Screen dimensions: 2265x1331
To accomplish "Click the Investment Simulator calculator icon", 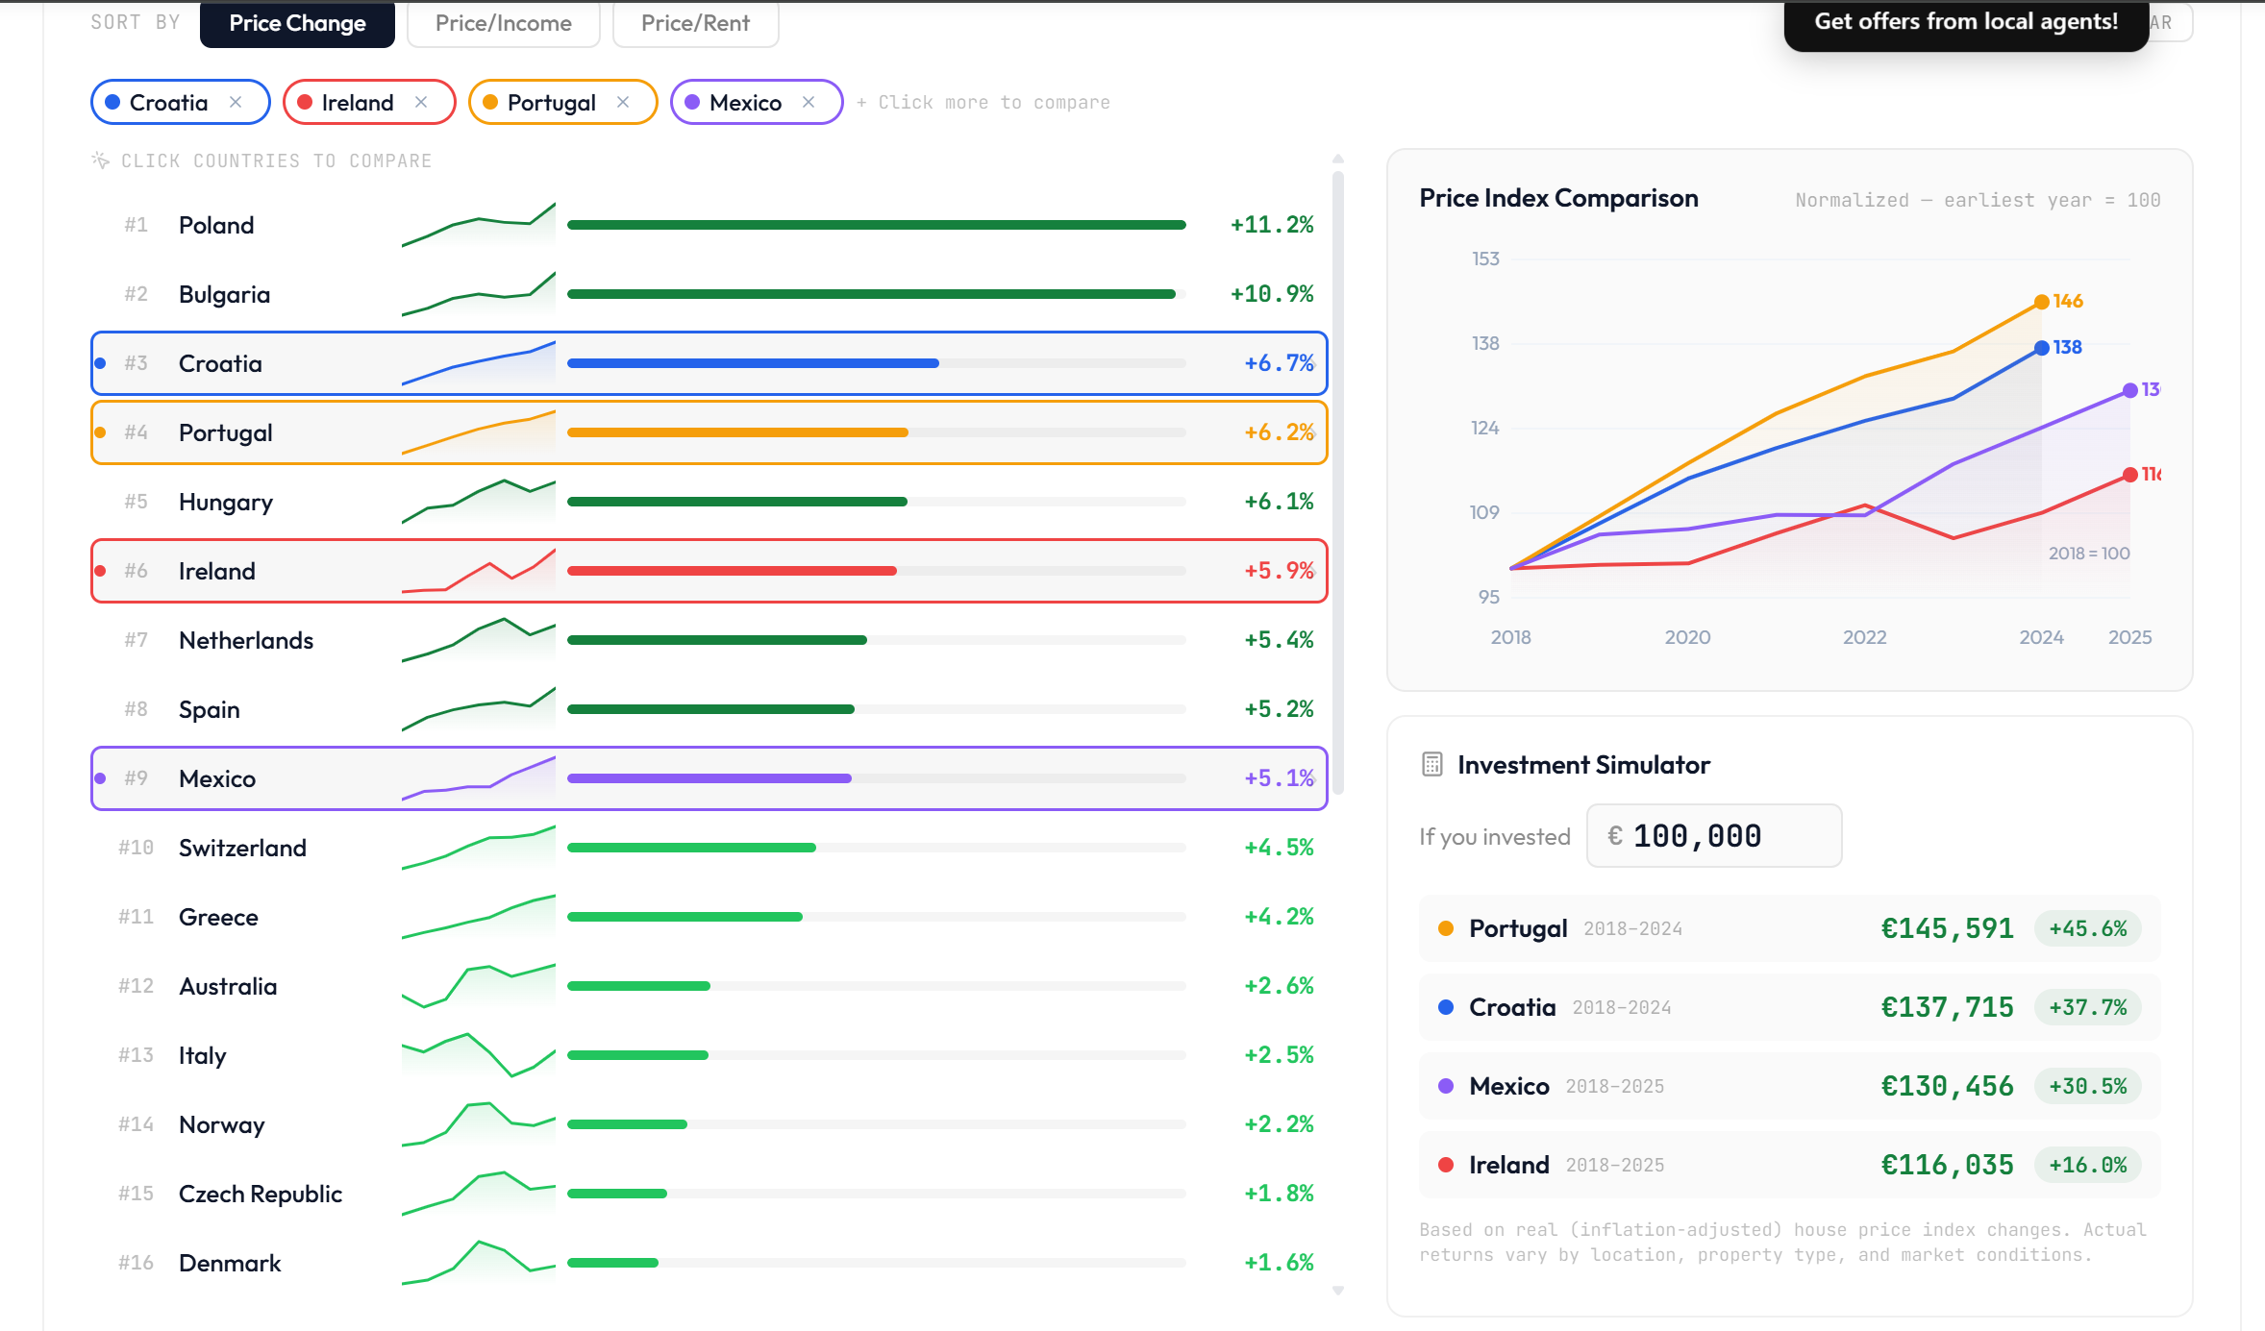I will 1431,764.
